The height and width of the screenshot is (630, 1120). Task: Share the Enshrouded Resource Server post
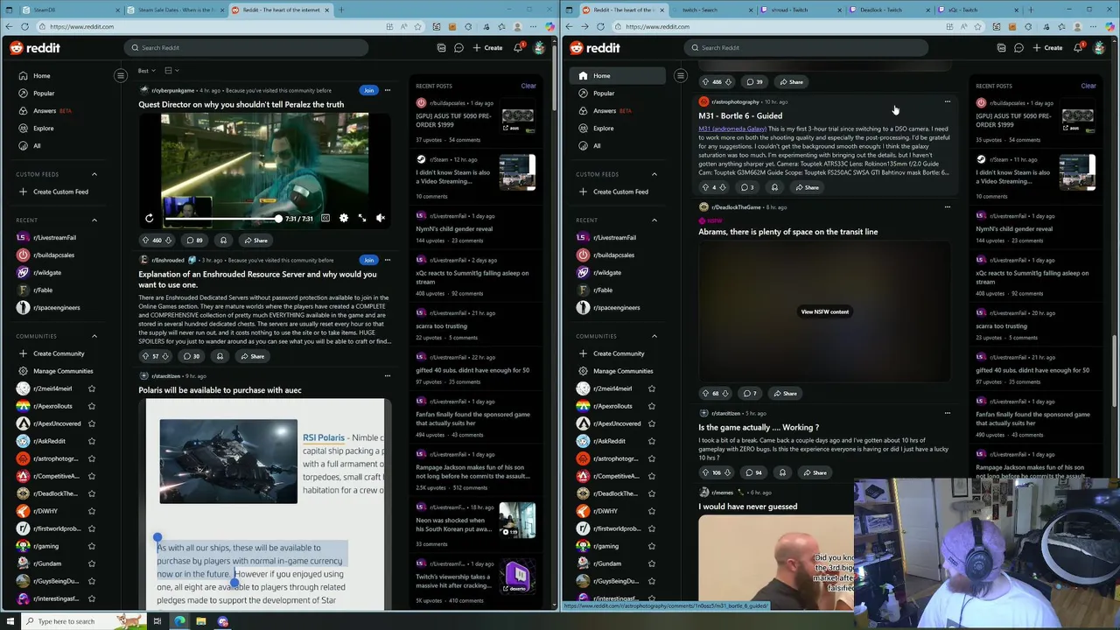[x=252, y=356]
